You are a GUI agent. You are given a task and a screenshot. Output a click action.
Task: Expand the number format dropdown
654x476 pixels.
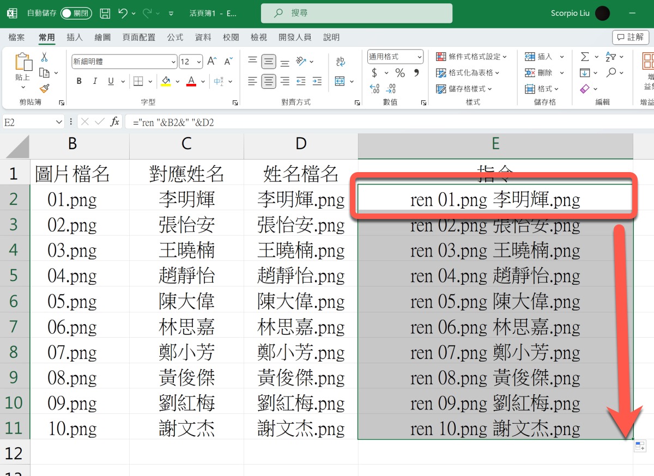tap(419, 57)
